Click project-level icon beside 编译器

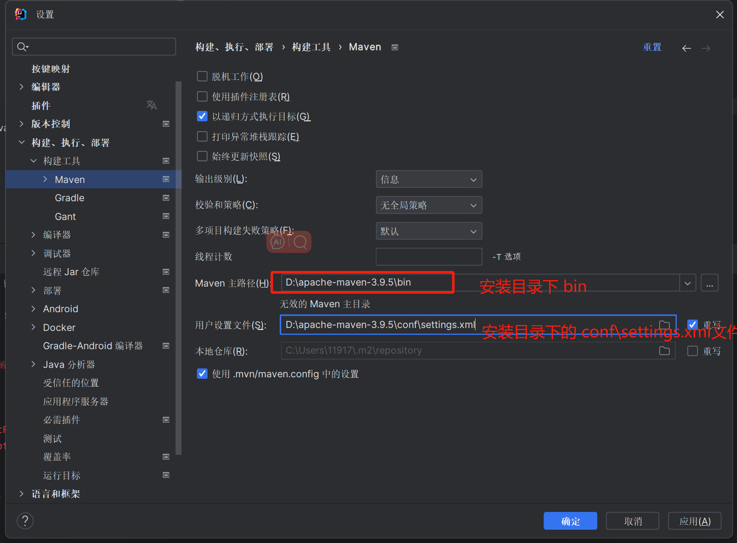(x=166, y=235)
